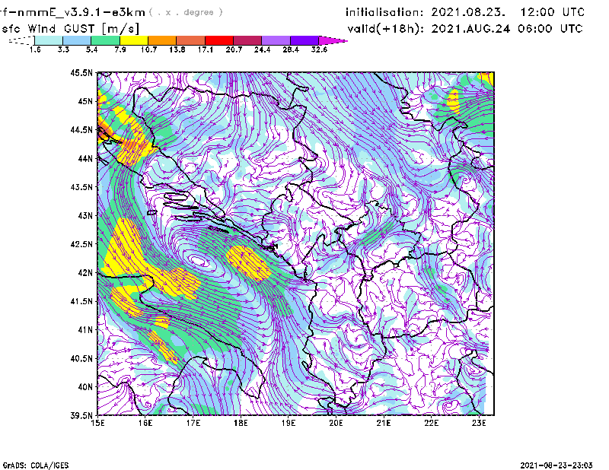The width and height of the screenshot is (609, 470).
Task: Click the valid date 2021.AUG.24
Action: pos(470,29)
